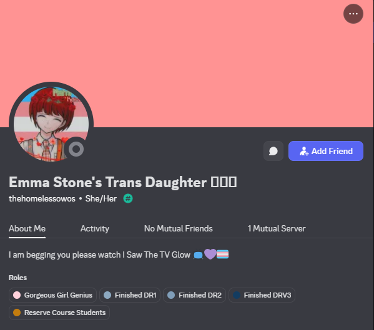Click the purple heart emoji in bio
The image size is (374, 330).
tap(210, 254)
